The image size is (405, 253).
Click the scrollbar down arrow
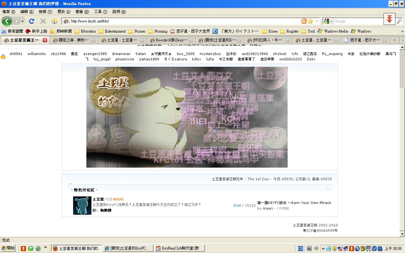point(402,234)
